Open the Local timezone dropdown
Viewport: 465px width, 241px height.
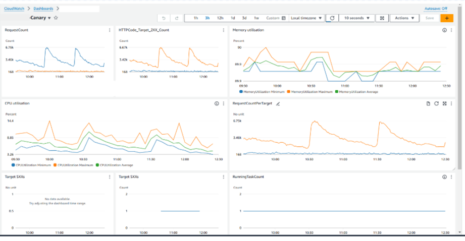(306, 18)
